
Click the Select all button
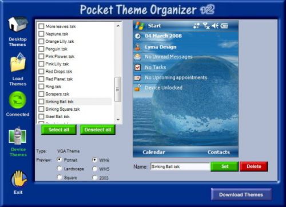[59, 130]
